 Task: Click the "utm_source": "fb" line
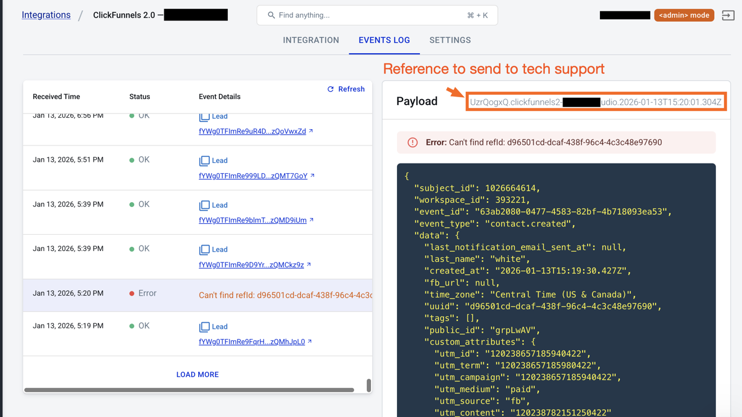(482, 401)
